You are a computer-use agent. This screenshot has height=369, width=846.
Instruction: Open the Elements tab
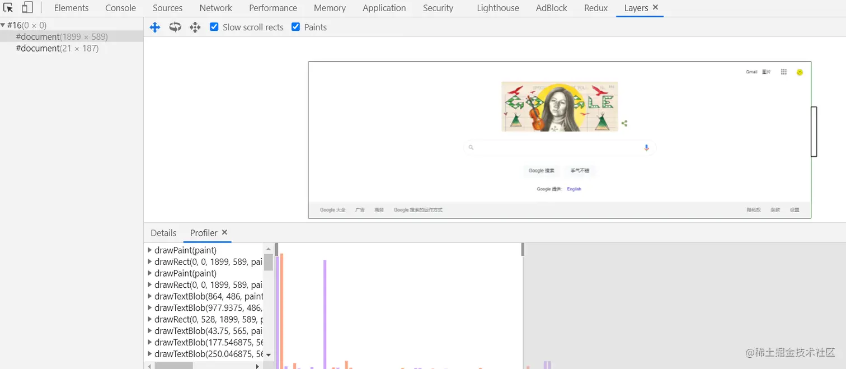[71, 8]
